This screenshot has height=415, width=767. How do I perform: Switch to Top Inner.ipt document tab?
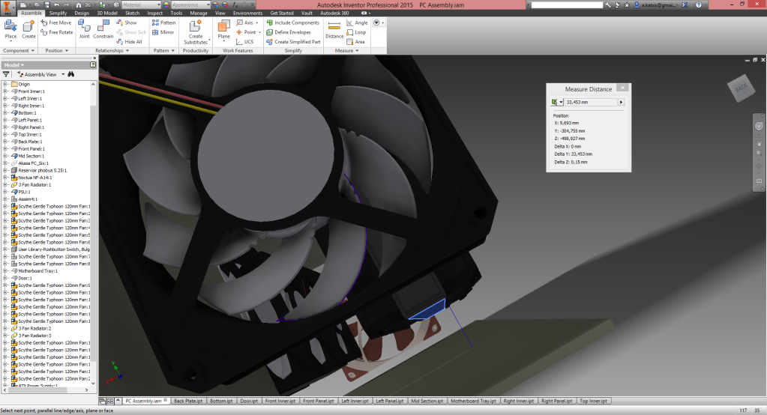pos(593,401)
